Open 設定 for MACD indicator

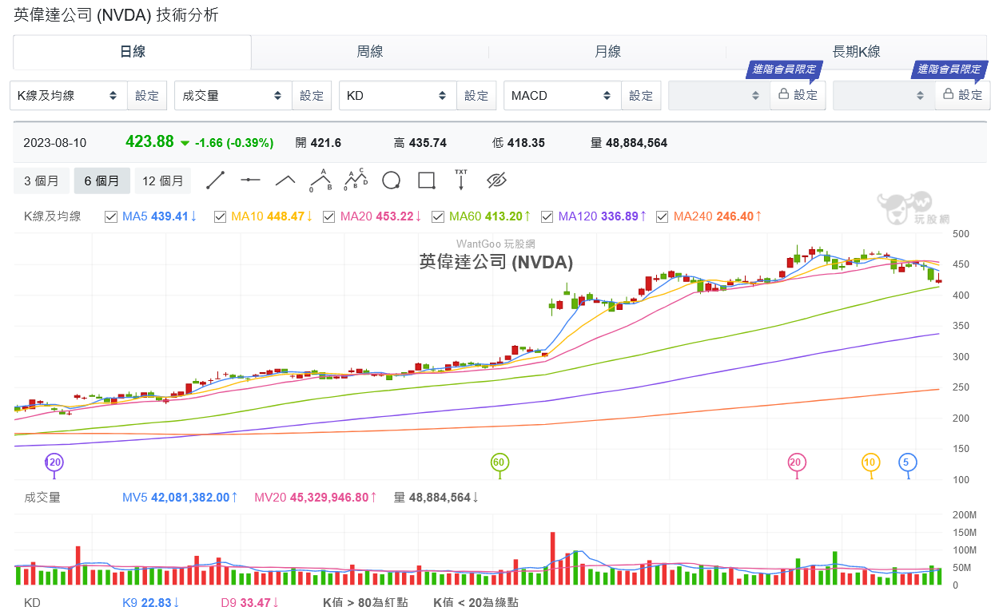[641, 95]
